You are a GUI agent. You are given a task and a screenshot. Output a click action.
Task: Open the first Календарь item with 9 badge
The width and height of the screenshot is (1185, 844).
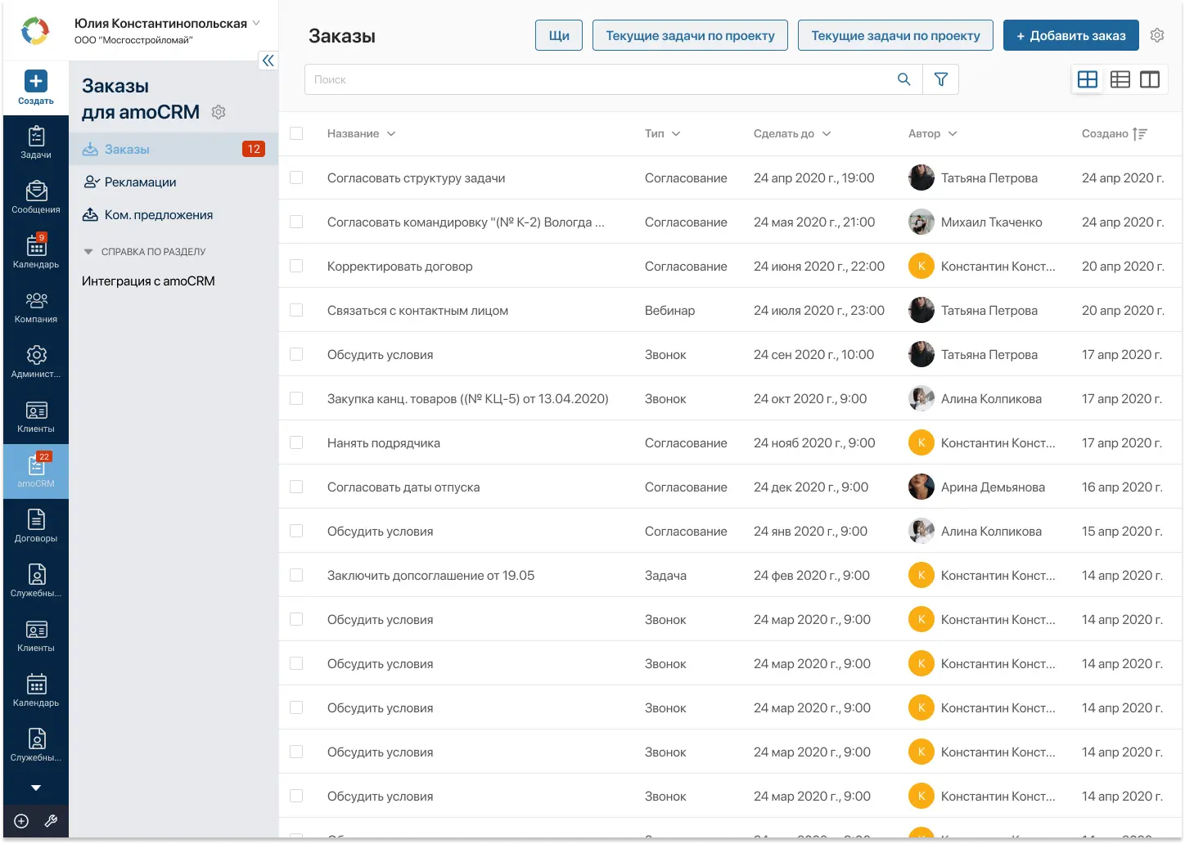click(x=36, y=253)
